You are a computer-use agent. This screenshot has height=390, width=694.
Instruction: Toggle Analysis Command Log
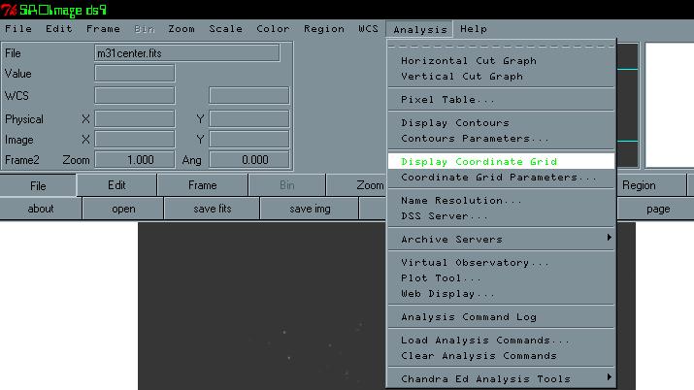[502, 316]
